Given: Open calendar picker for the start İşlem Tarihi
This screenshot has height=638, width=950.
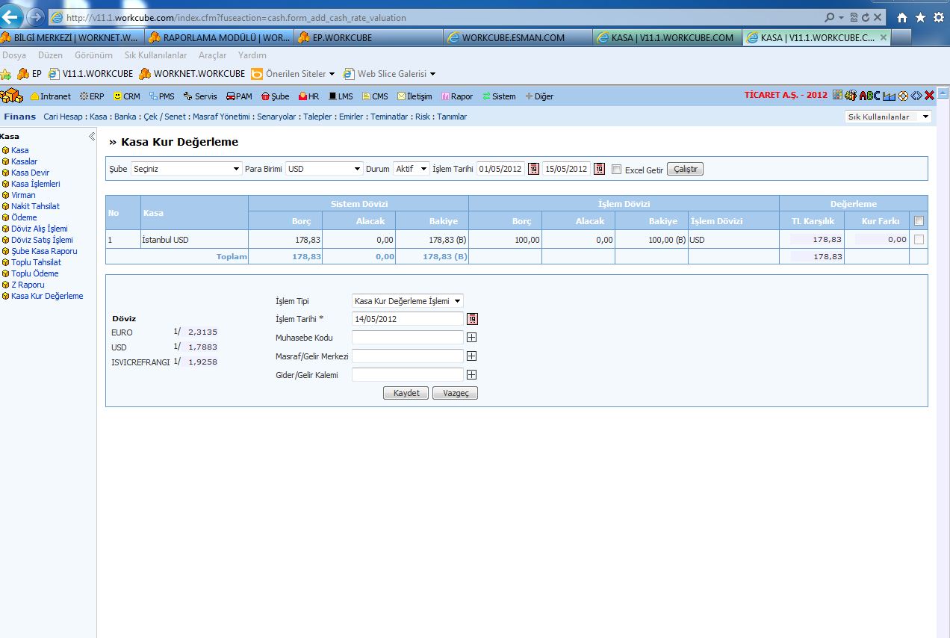Looking at the screenshot, I should tap(533, 169).
